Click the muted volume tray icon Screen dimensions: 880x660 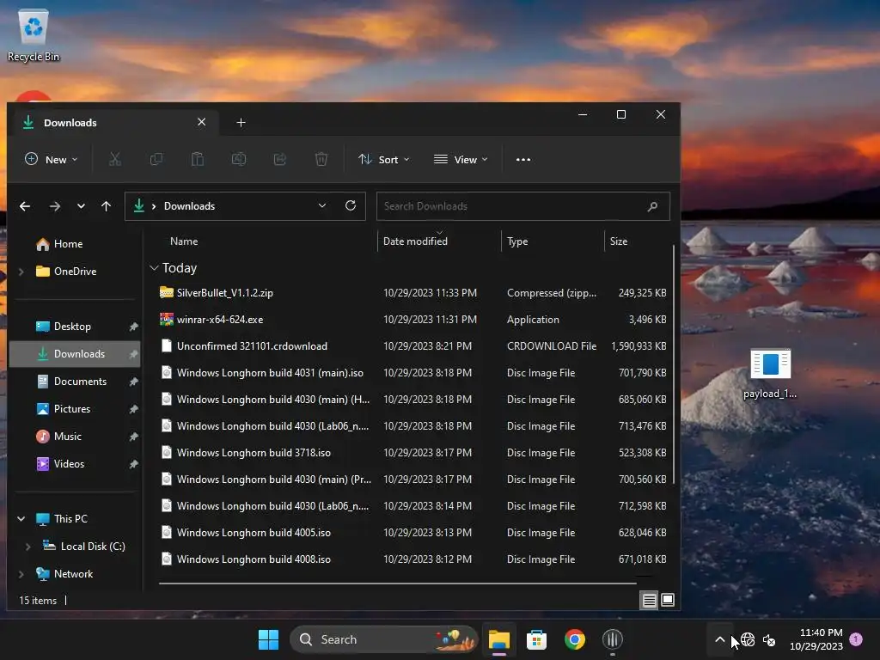coord(769,639)
